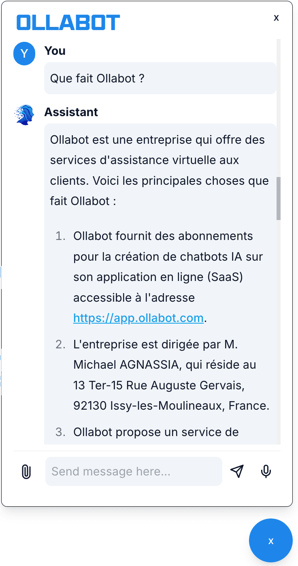Click the 'Assistant' name label

tap(71, 112)
